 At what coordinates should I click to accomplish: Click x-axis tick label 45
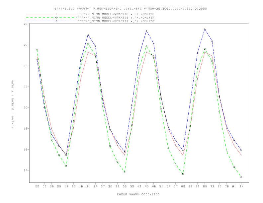point(146,186)
